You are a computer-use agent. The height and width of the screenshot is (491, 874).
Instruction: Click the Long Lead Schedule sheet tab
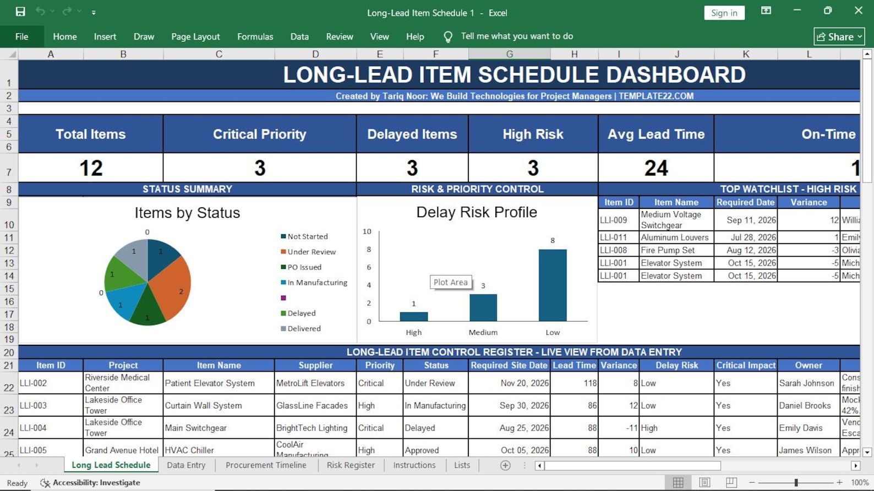point(111,465)
